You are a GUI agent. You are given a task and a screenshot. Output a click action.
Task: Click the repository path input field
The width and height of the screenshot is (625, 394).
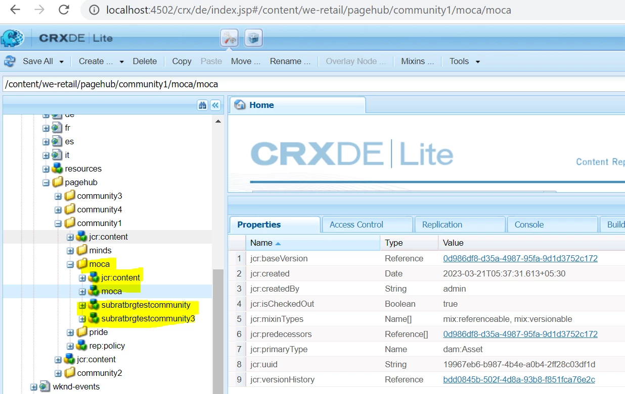coord(314,84)
